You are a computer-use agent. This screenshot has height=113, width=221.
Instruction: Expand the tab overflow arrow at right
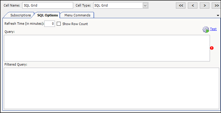click(218, 16)
